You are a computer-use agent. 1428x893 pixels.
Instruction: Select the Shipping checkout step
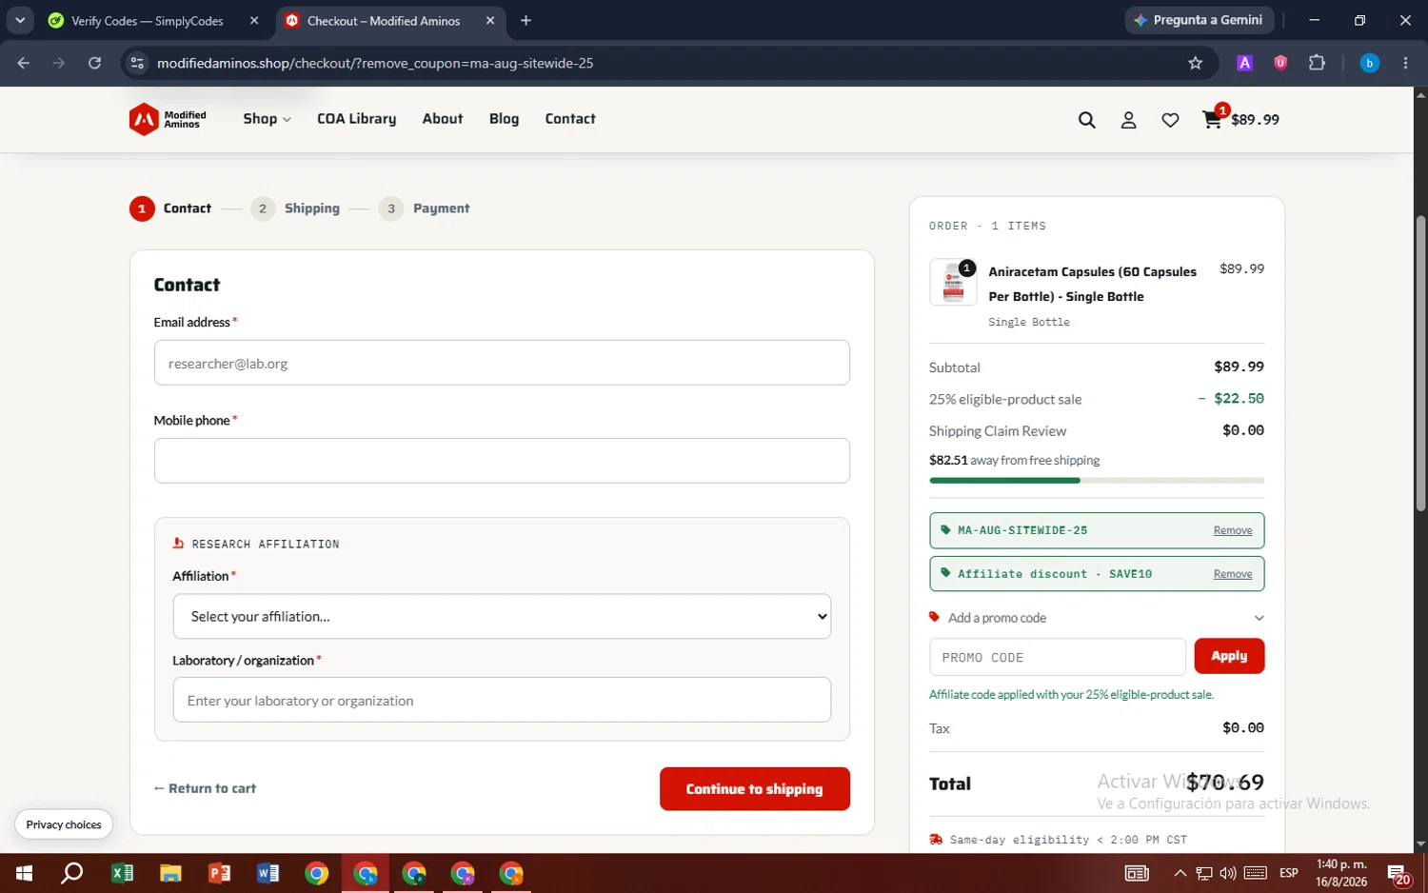pos(295,208)
